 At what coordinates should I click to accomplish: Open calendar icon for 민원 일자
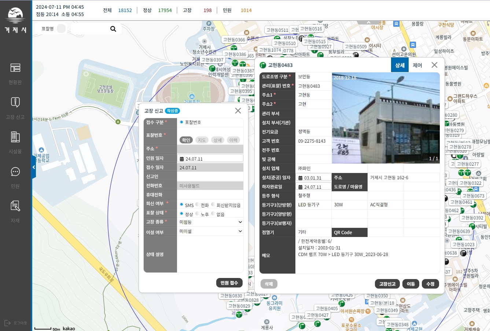click(181, 159)
